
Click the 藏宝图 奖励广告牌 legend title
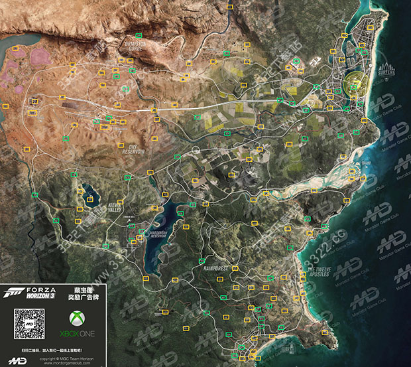tap(84, 294)
